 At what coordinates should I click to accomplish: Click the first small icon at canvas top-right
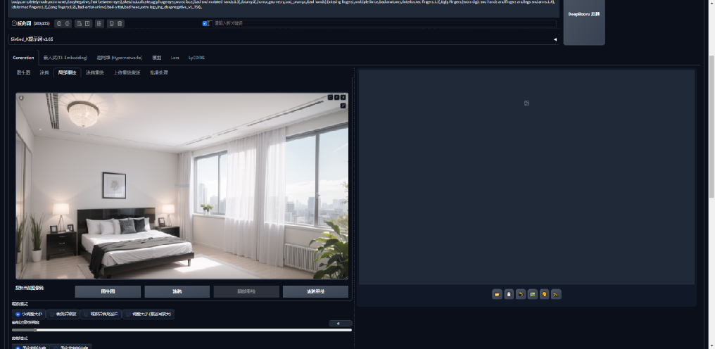point(331,97)
